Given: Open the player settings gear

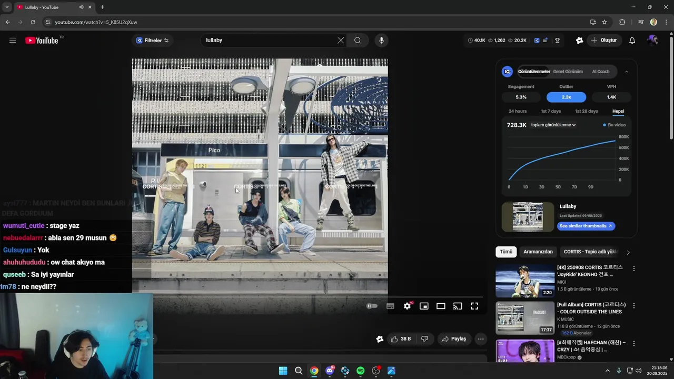Looking at the screenshot, I should coord(408,306).
